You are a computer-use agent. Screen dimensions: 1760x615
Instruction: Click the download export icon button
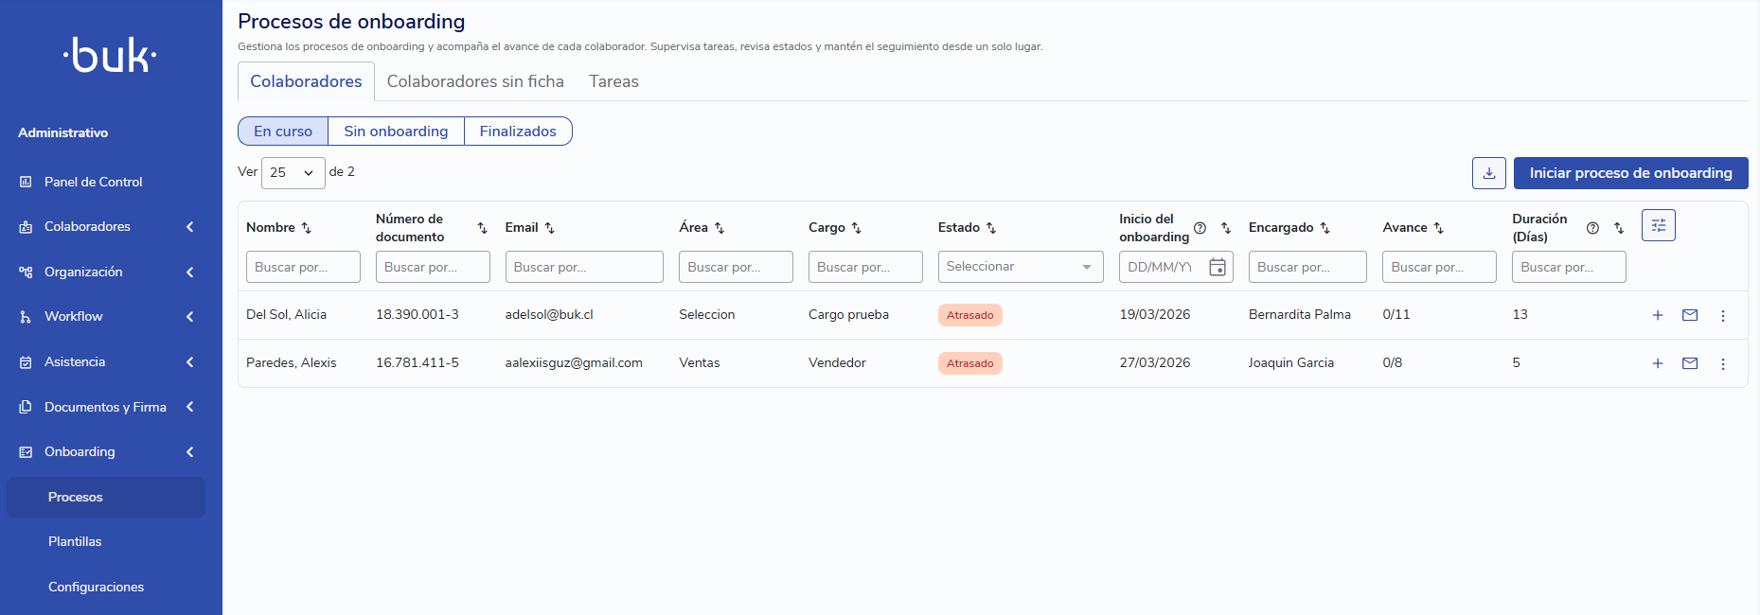click(1488, 173)
